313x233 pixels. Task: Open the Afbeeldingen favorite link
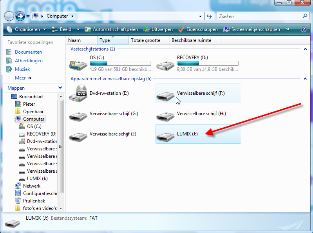pyautogui.click(x=29, y=61)
